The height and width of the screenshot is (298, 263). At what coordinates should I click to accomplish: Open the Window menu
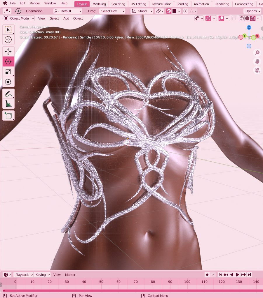click(x=50, y=3)
